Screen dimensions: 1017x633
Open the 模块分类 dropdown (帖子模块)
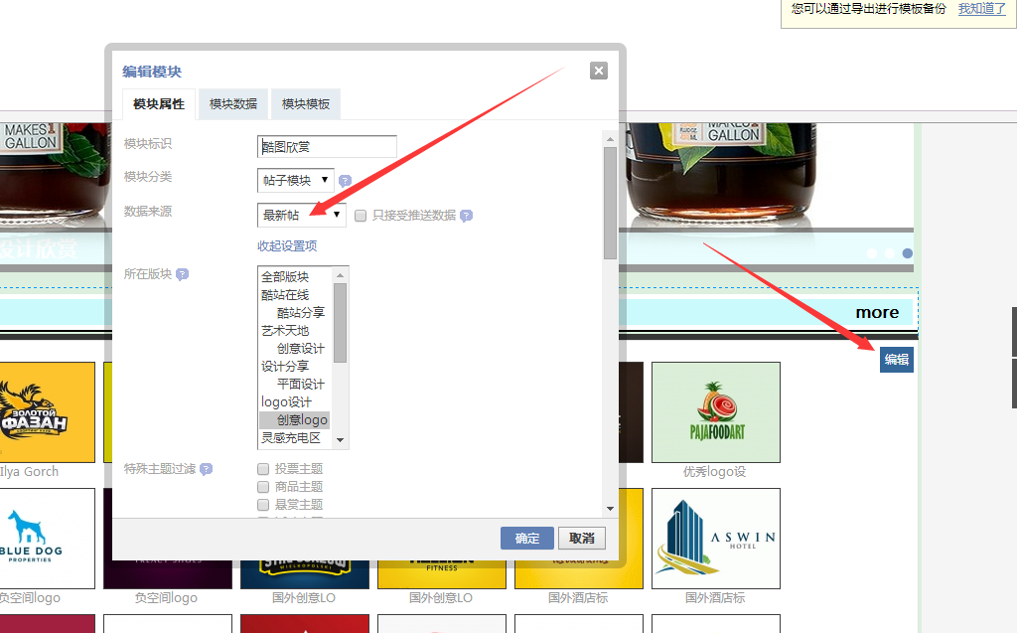(296, 180)
